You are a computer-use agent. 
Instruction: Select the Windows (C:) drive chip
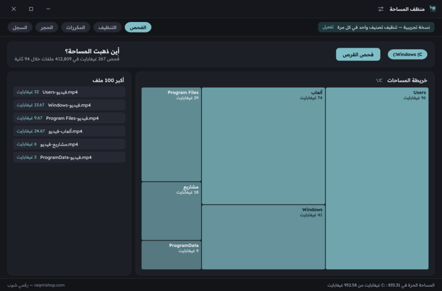click(407, 54)
